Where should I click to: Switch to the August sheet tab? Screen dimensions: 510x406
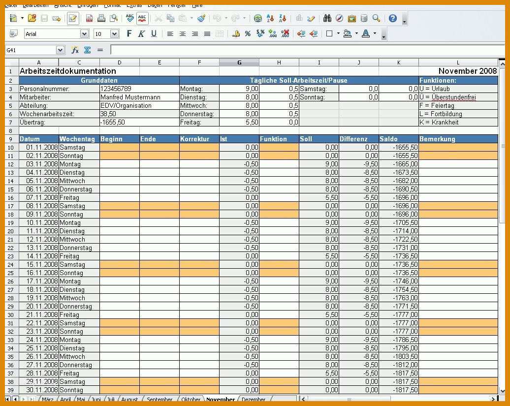129,400
